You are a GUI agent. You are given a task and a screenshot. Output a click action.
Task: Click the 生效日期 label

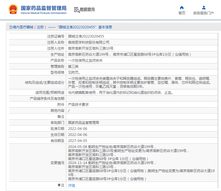coord(57,135)
